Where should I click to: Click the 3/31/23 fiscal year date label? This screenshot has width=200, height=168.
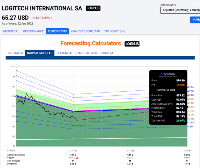coord(130,151)
